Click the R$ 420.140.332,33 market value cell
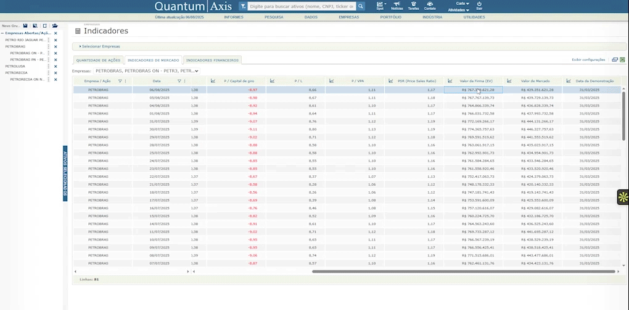 [x=533, y=185]
